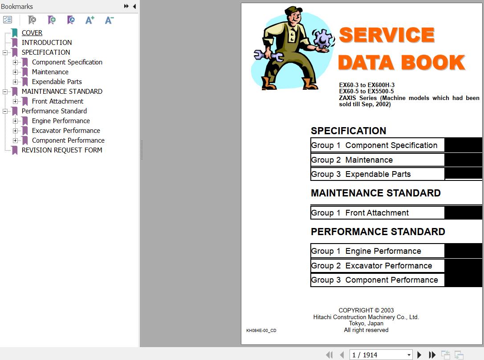Collapse the SPECIFICATION bookmark branch
This screenshot has width=484, height=360.
pyautogui.click(x=5, y=52)
